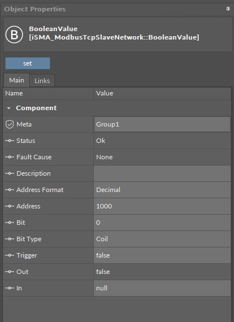Click the slot icon beside Status

[10, 141]
